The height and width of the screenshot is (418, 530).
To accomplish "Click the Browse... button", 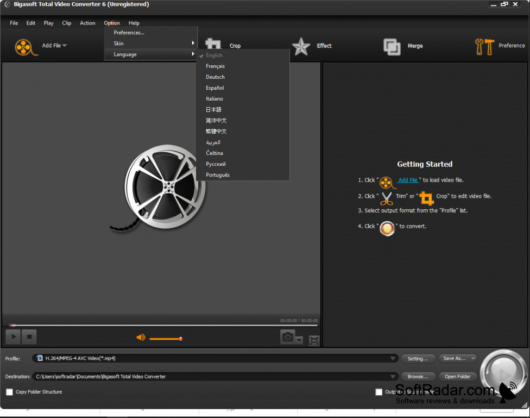I will pyautogui.click(x=418, y=376).
